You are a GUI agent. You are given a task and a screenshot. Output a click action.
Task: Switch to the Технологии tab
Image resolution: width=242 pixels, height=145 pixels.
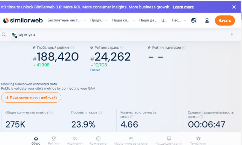pos(198,141)
